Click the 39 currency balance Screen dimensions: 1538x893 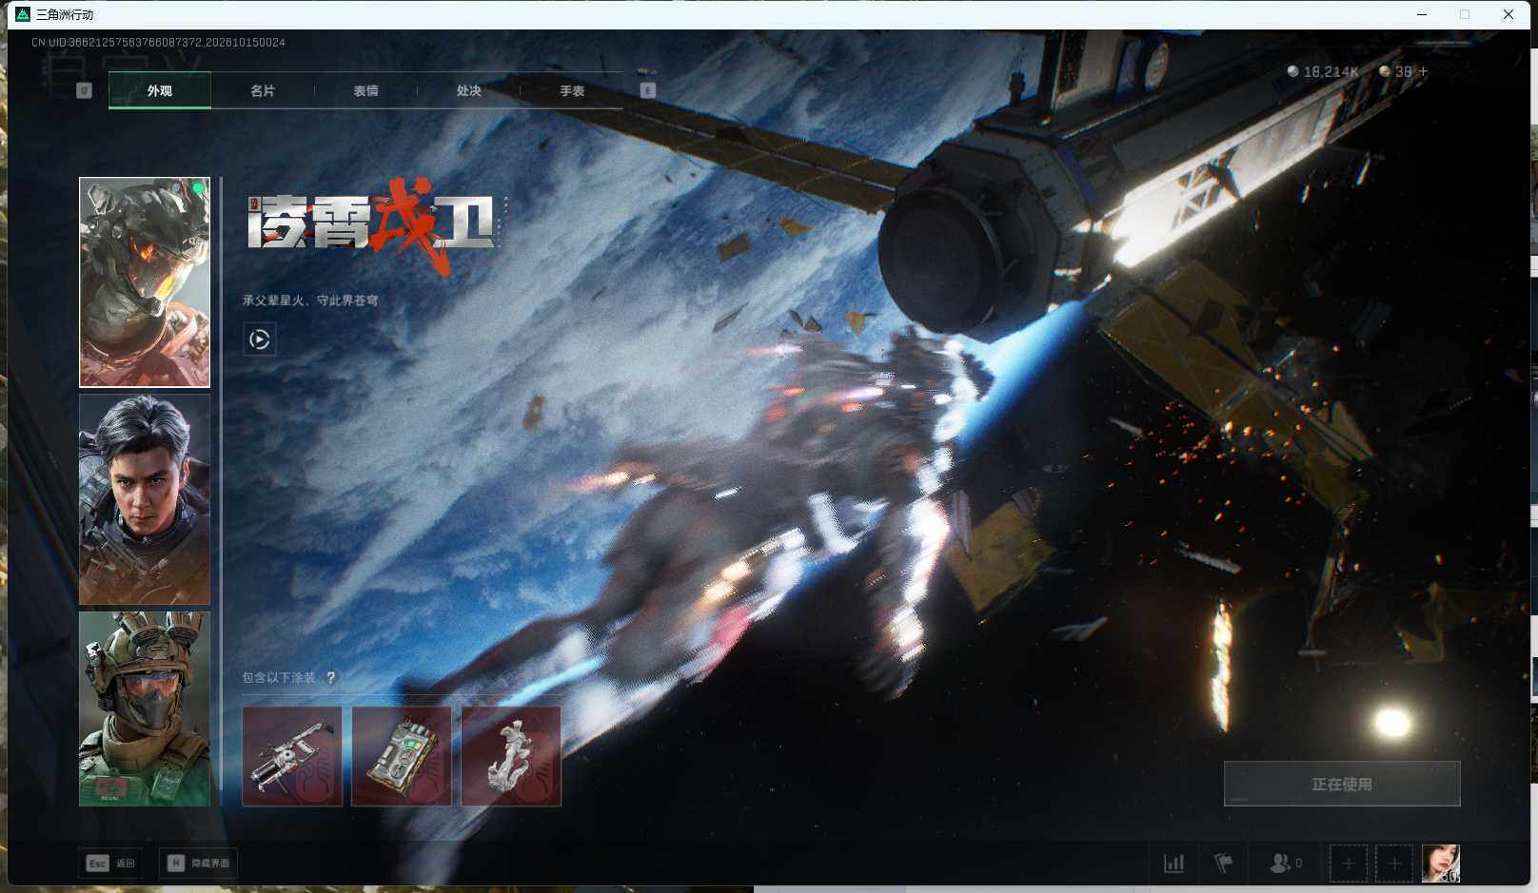[x=1396, y=71]
